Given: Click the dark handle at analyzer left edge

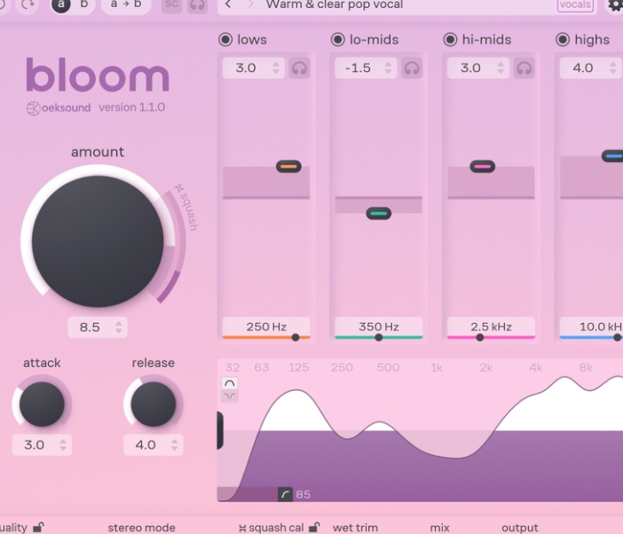Looking at the screenshot, I should pos(220,430).
